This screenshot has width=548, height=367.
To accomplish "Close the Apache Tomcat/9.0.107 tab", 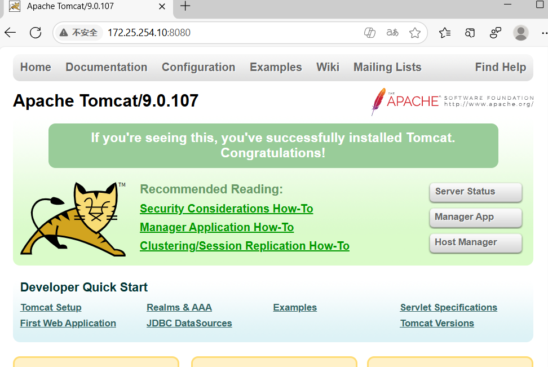I will click(x=162, y=6).
